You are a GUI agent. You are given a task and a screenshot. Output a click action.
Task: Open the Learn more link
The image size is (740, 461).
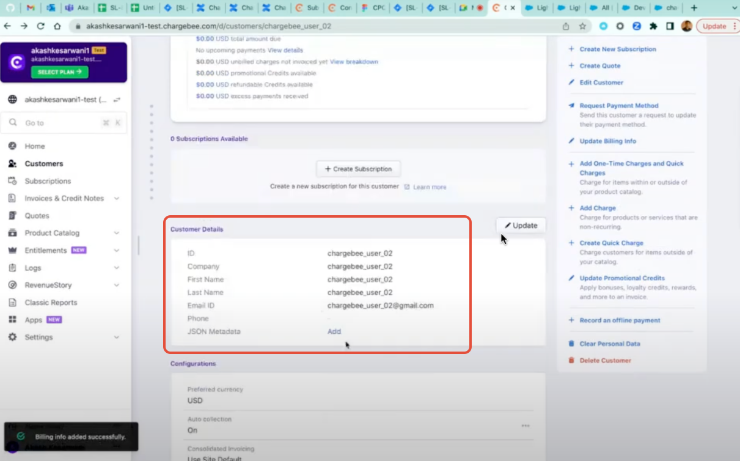coord(430,187)
